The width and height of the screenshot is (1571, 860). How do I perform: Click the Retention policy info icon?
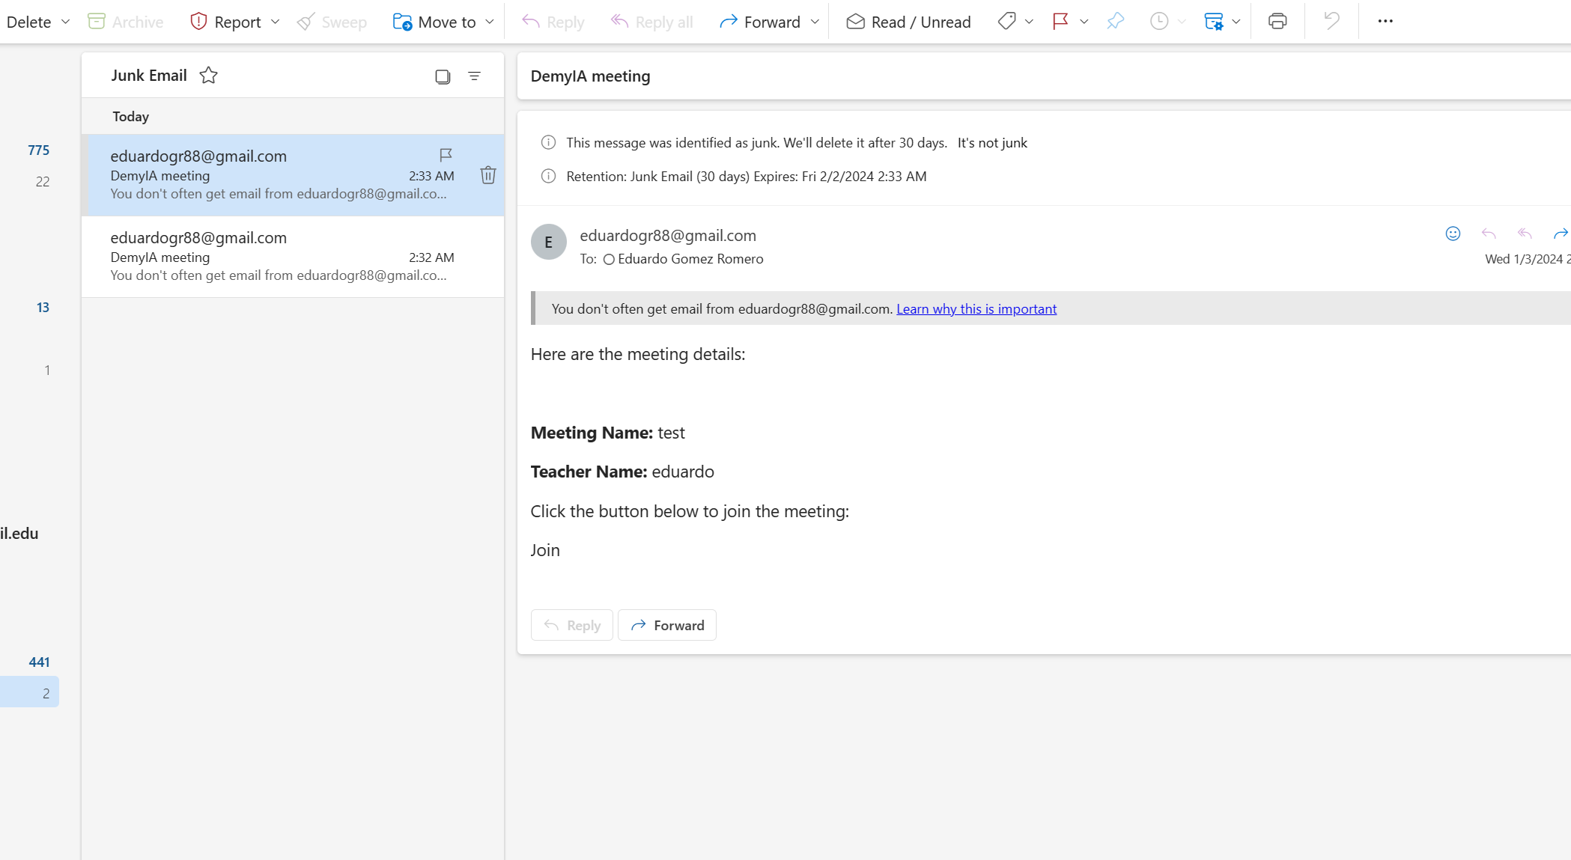click(x=549, y=176)
